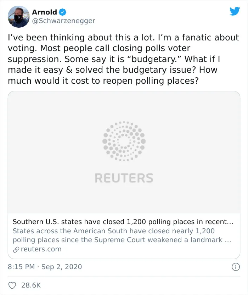The image size is (248, 295).
Task: Click the Sep 2, 2020 date
Action: click(x=62, y=267)
